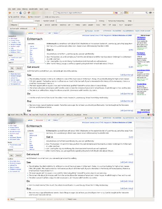Click the vertical scrollbar of the bottom page view

pyautogui.click(x=154, y=157)
